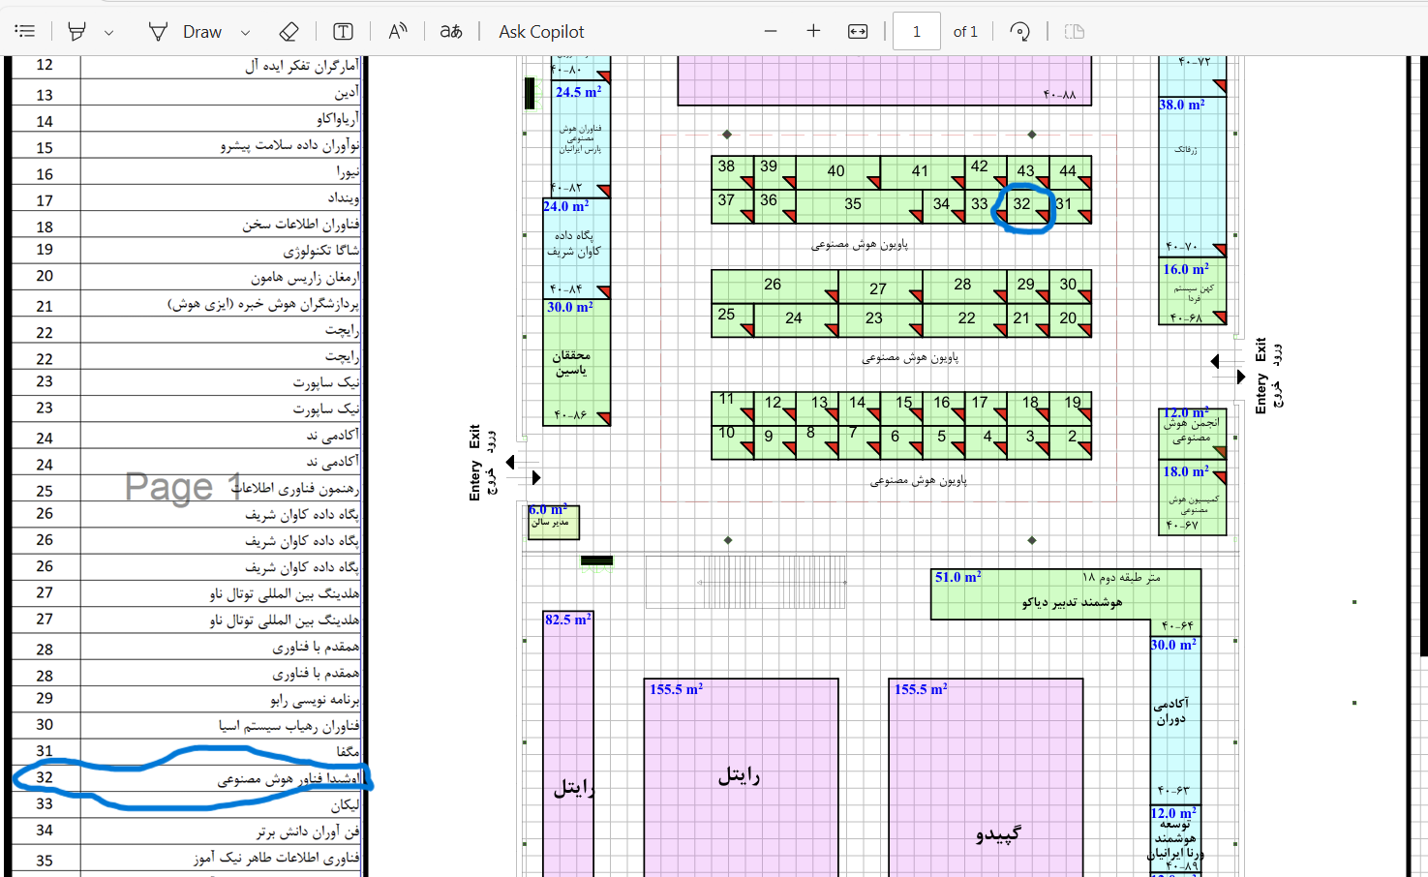The image size is (1428, 877).
Task: Select the Highlight tool
Action: point(76,31)
